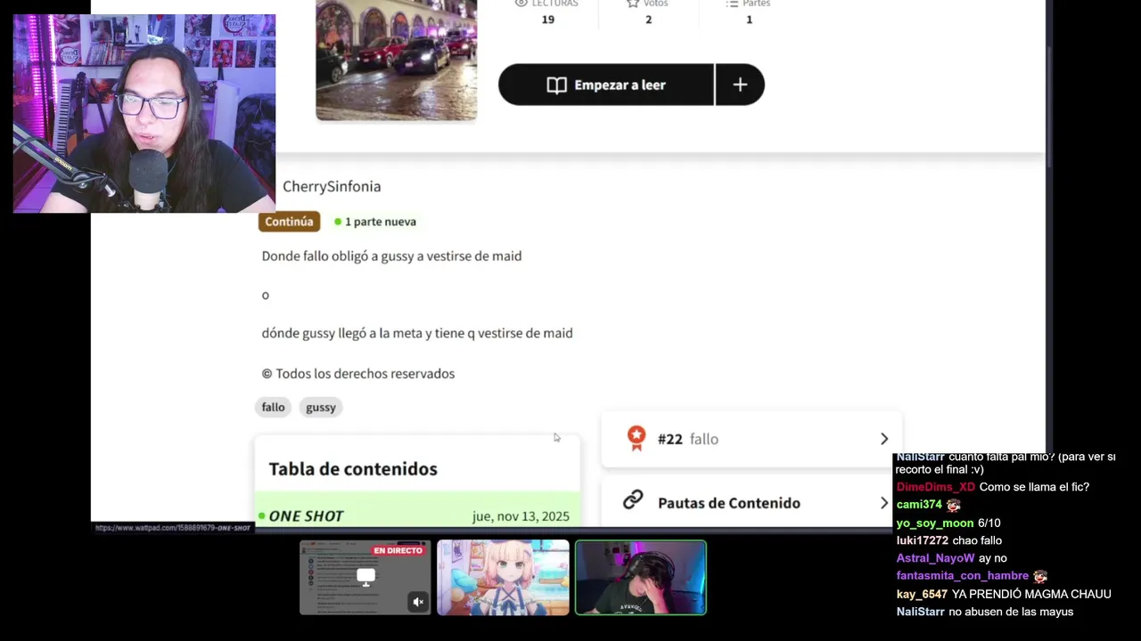The width and height of the screenshot is (1141, 641).
Task: Click the Votos count of 2
Action: pyautogui.click(x=648, y=19)
